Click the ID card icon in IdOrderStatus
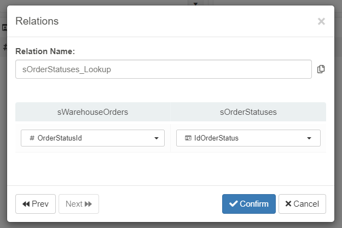 tap(188, 138)
